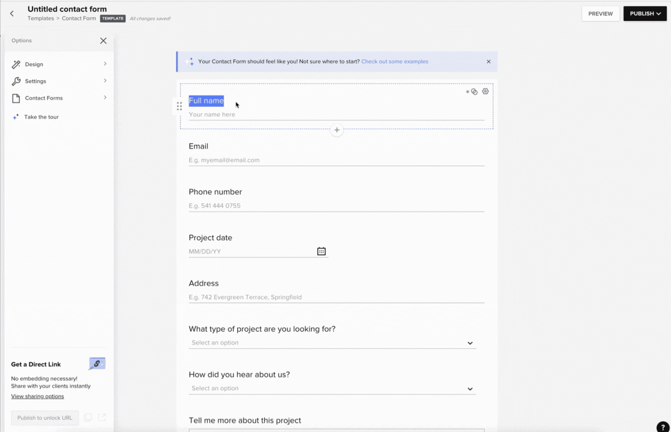671x432 pixels.
Task: Start Take the tour
Action: point(42,117)
